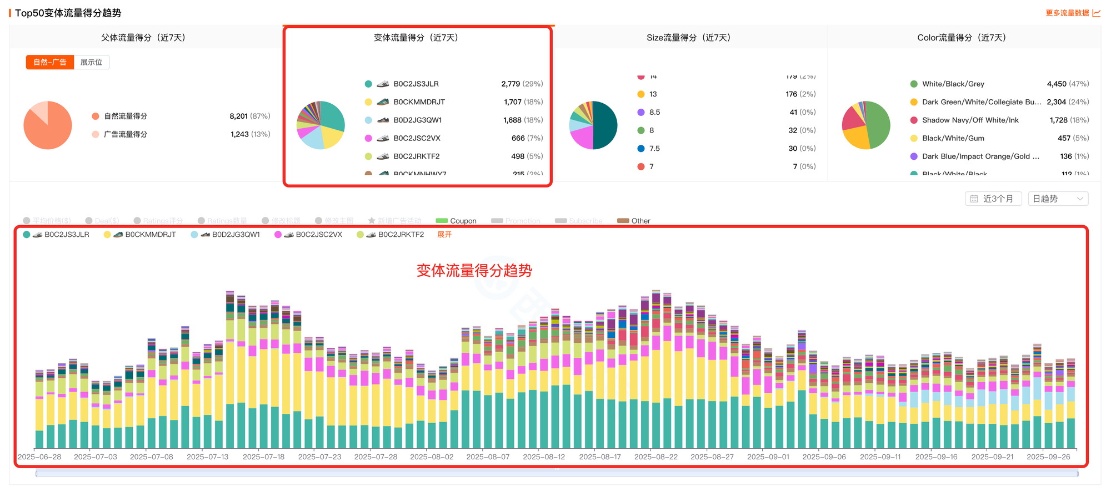Expand chart legend with 展开

click(444, 235)
